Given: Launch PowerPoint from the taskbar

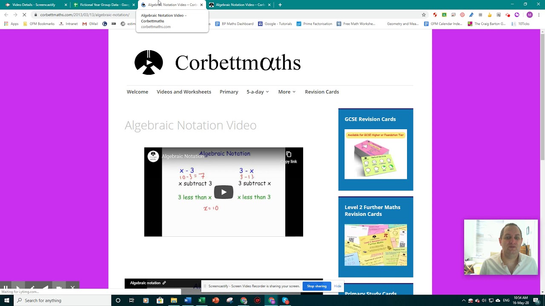Looking at the screenshot, I should [215, 300].
